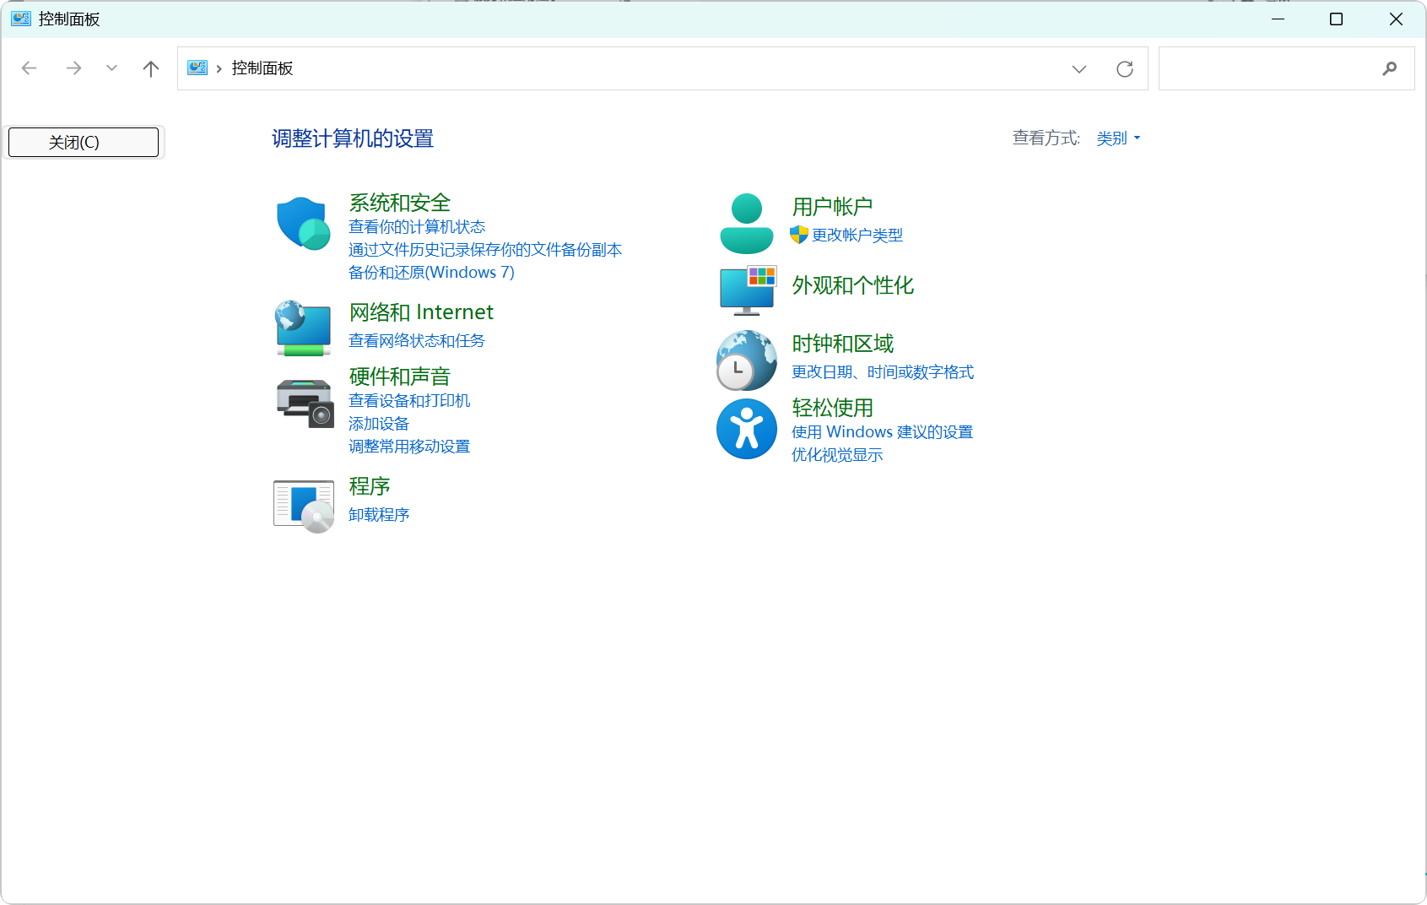Open the recent locations chevron
Viewport: 1427px width, 905px height.
tap(111, 69)
